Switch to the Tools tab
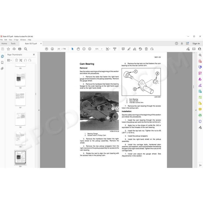Image resolution: width=203 pixels, height=203 pixels. (x=13, y=43)
